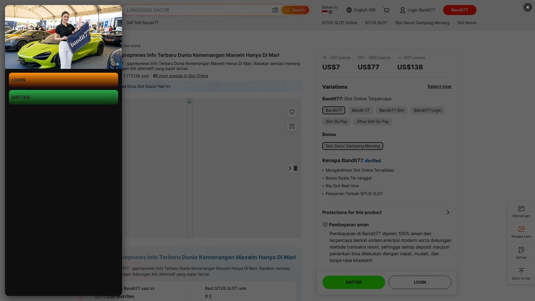Add to favorites with heart icon
Viewport: 535px width, 301px height.
point(292,112)
